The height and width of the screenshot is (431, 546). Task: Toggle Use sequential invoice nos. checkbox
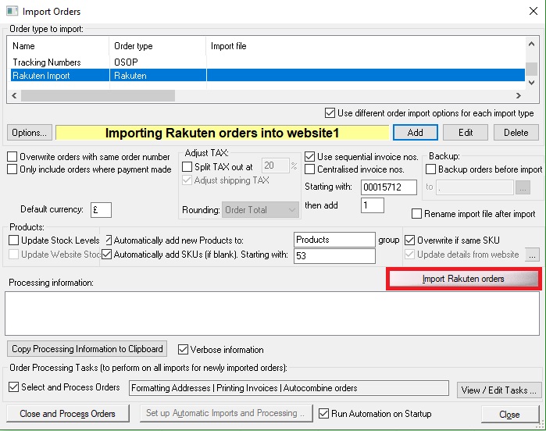pos(309,157)
